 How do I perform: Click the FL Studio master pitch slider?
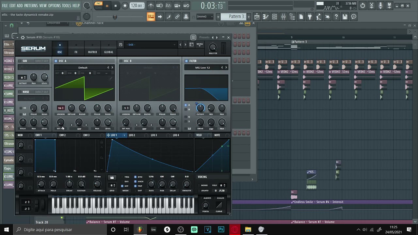tap(115, 17)
